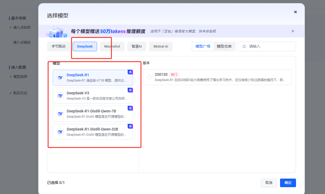Click the 250120 version number text
This screenshot has height=194, width=325.
coord(161,75)
